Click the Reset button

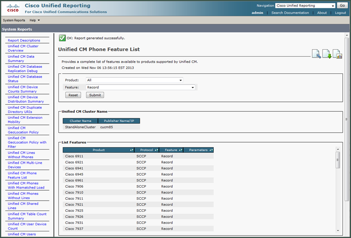[x=73, y=95]
